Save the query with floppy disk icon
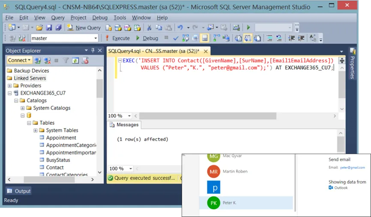This screenshot has height=217, width=371. [49, 28]
